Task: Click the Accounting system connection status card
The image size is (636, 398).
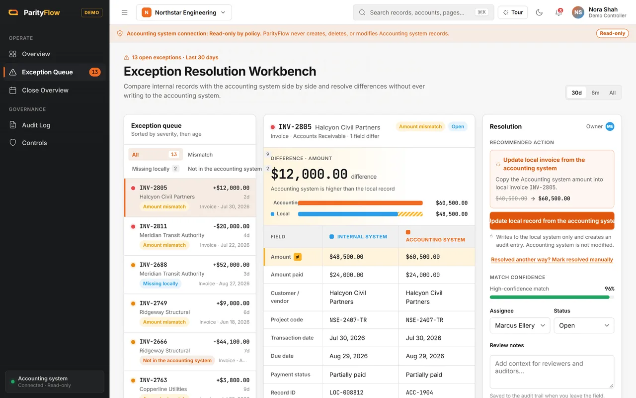Action: tap(55, 382)
